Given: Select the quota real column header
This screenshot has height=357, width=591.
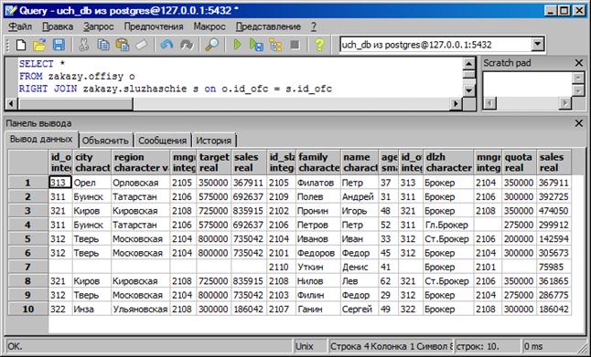Looking at the screenshot, I should pos(519,163).
